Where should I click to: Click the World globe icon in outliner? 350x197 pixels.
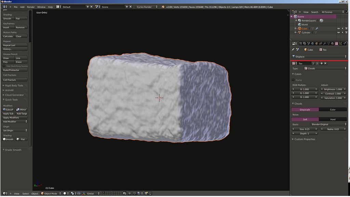click(299, 25)
